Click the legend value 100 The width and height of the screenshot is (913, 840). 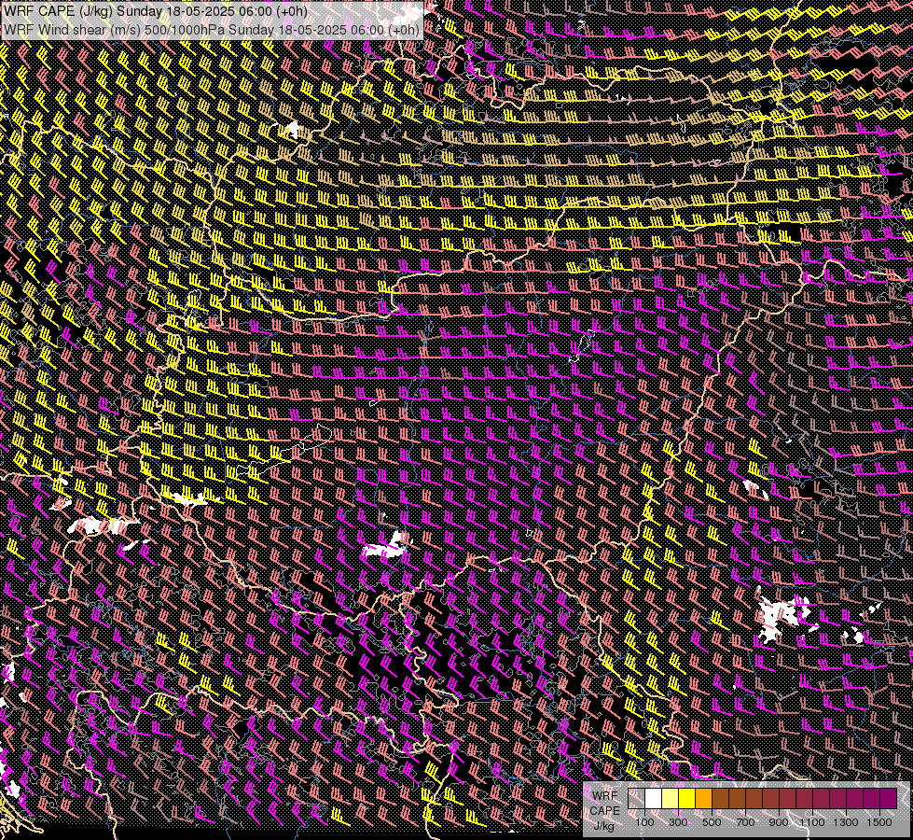pos(644,822)
